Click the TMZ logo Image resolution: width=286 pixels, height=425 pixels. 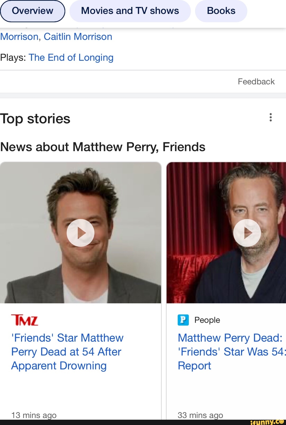click(25, 320)
